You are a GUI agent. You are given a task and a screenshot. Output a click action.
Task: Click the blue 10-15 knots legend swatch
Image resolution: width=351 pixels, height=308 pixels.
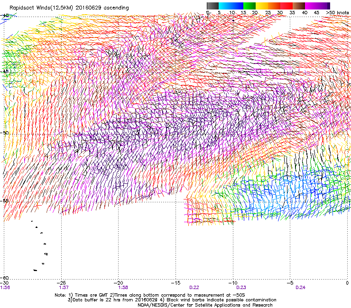237,6
